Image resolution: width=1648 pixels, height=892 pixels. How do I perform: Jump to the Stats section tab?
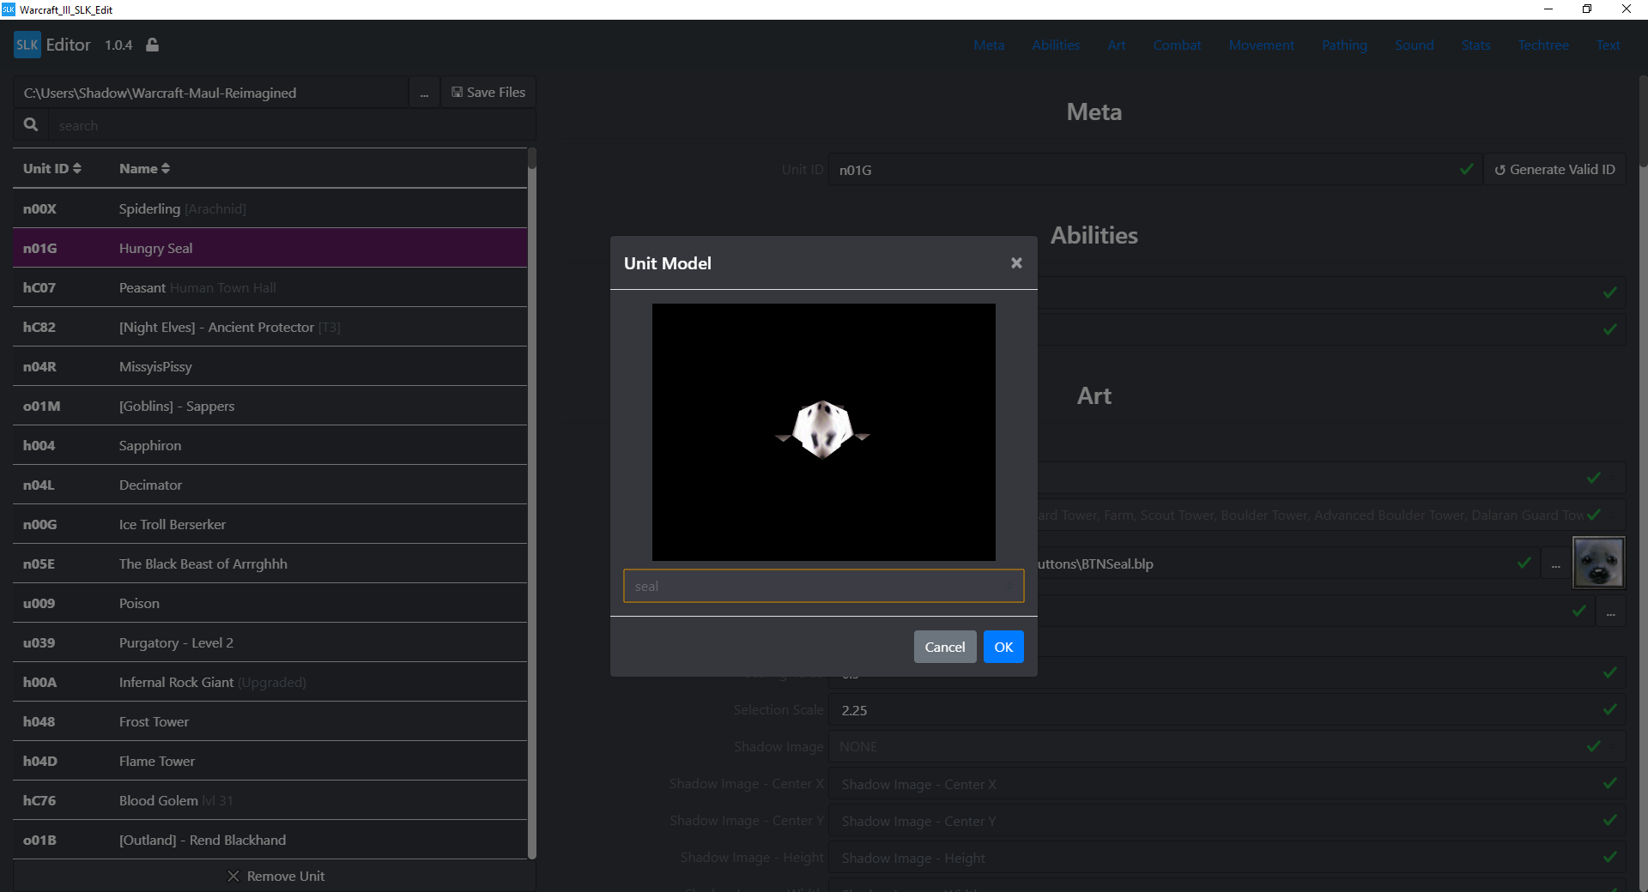point(1475,45)
